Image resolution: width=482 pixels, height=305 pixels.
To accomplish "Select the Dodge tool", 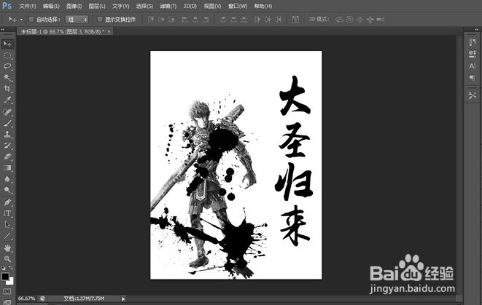I will (7, 190).
